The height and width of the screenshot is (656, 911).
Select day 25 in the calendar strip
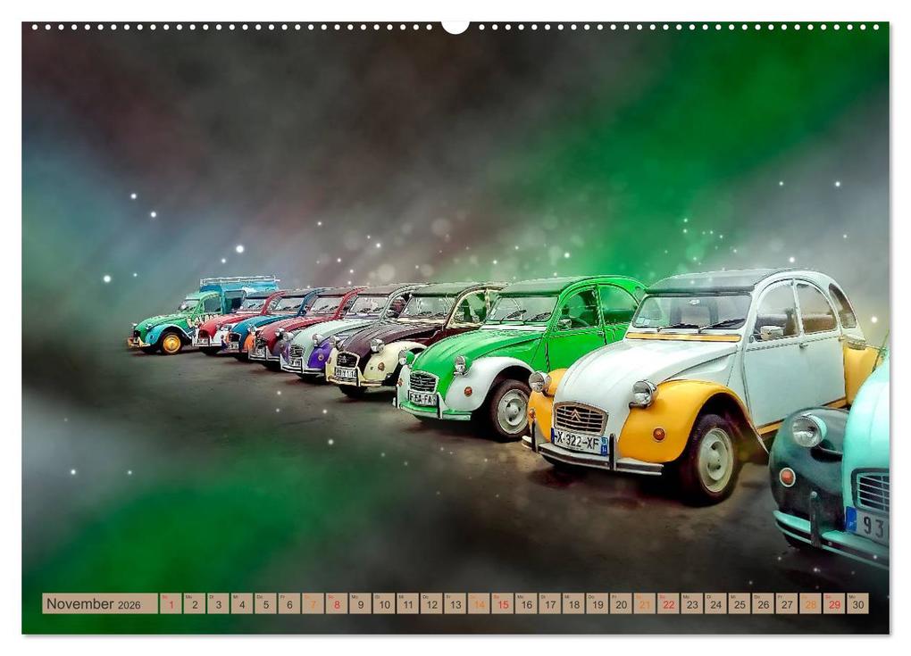[x=740, y=603]
